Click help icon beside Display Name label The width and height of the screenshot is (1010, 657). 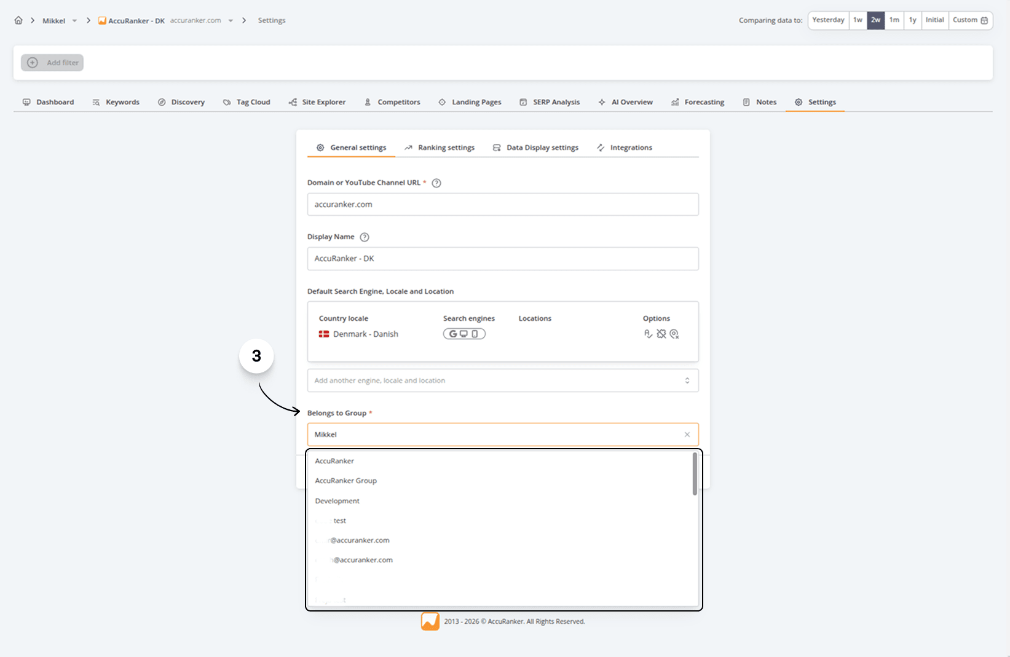pyautogui.click(x=365, y=237)
